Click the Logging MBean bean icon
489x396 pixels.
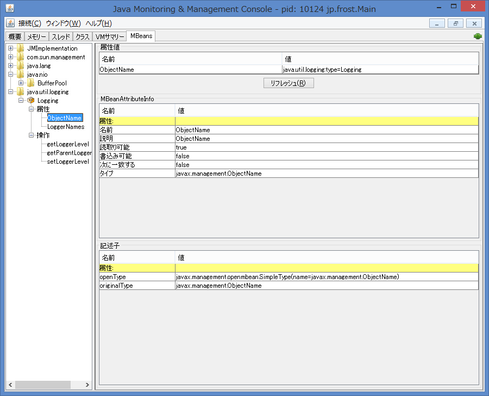[x=31, y=100]
